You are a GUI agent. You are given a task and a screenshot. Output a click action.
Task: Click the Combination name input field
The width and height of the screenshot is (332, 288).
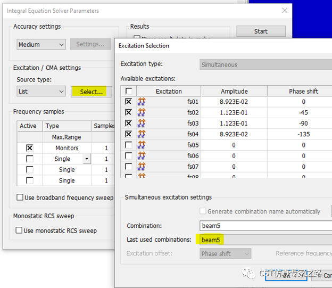pos(265,226)
